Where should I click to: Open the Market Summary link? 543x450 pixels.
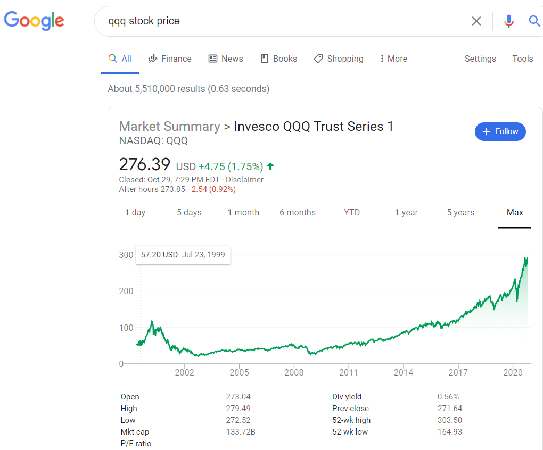(x=169, y=127)
